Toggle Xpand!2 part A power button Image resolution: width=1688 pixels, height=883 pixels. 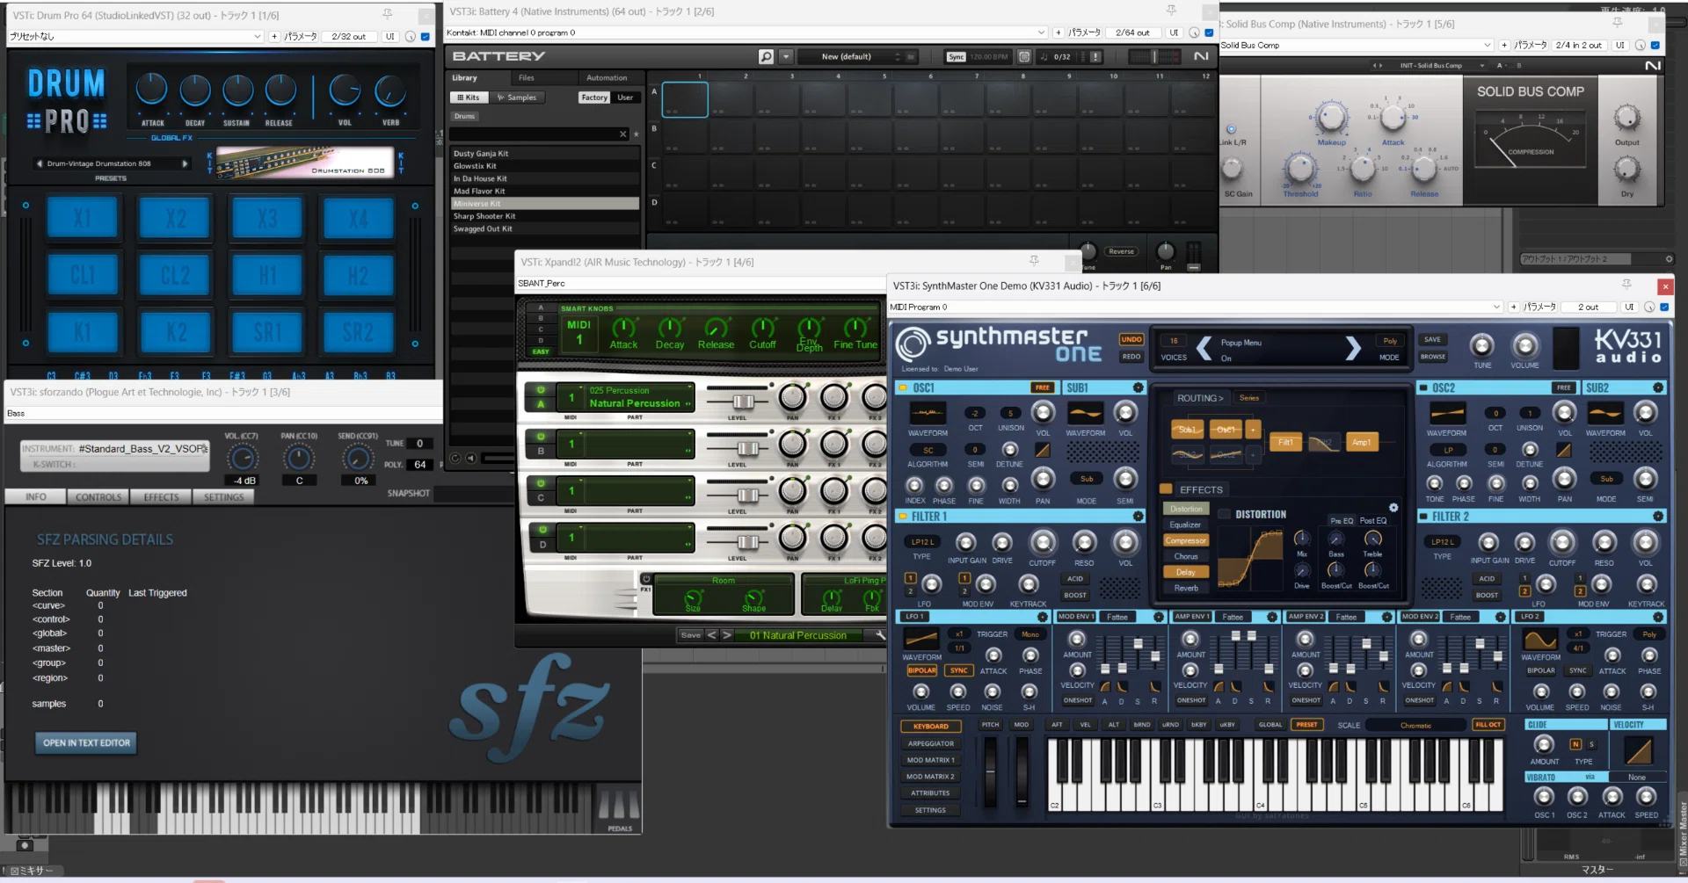coord(541,390)
